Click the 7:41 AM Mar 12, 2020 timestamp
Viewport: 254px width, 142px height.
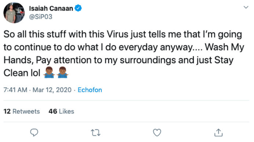(37, 90)
